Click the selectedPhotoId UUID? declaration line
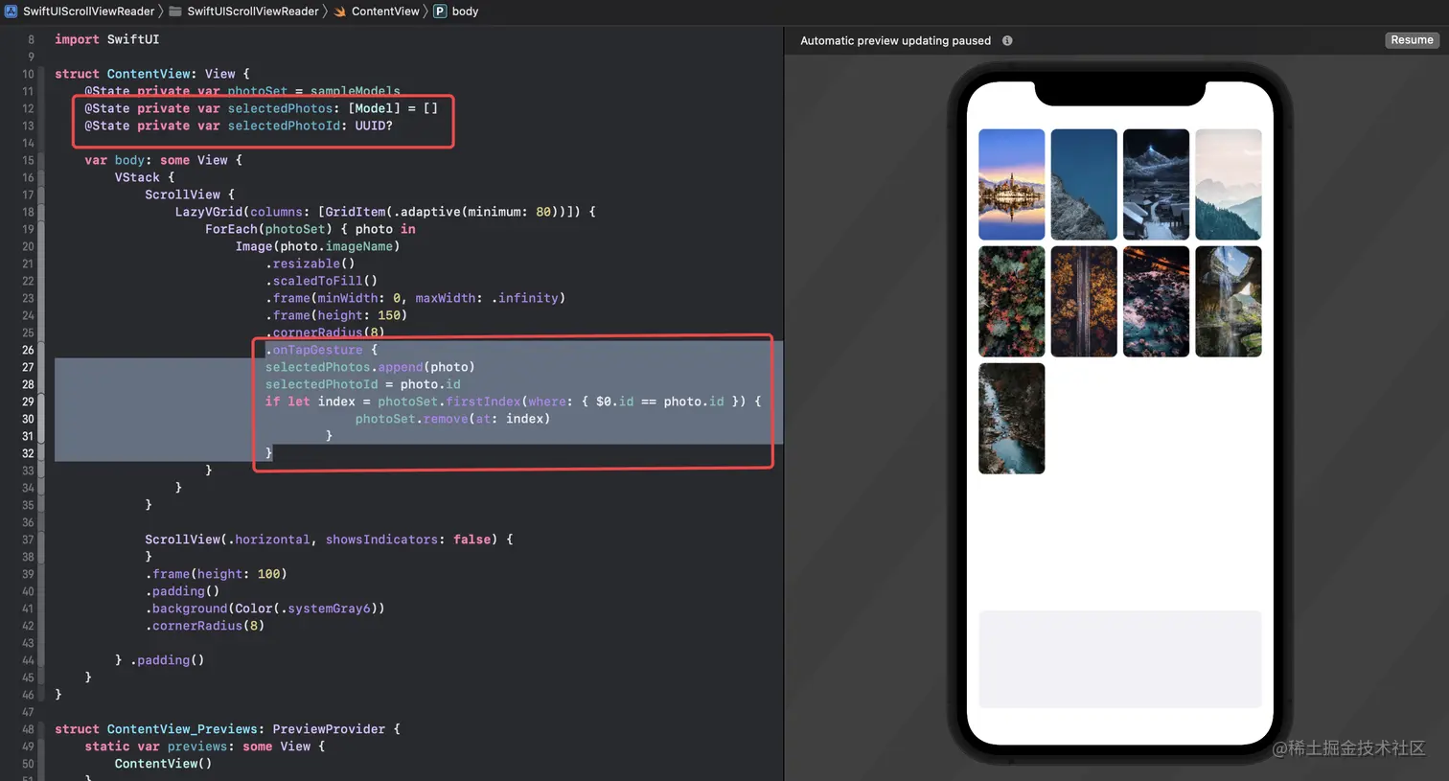The image size is (1449, 781). tap(239, 126)
